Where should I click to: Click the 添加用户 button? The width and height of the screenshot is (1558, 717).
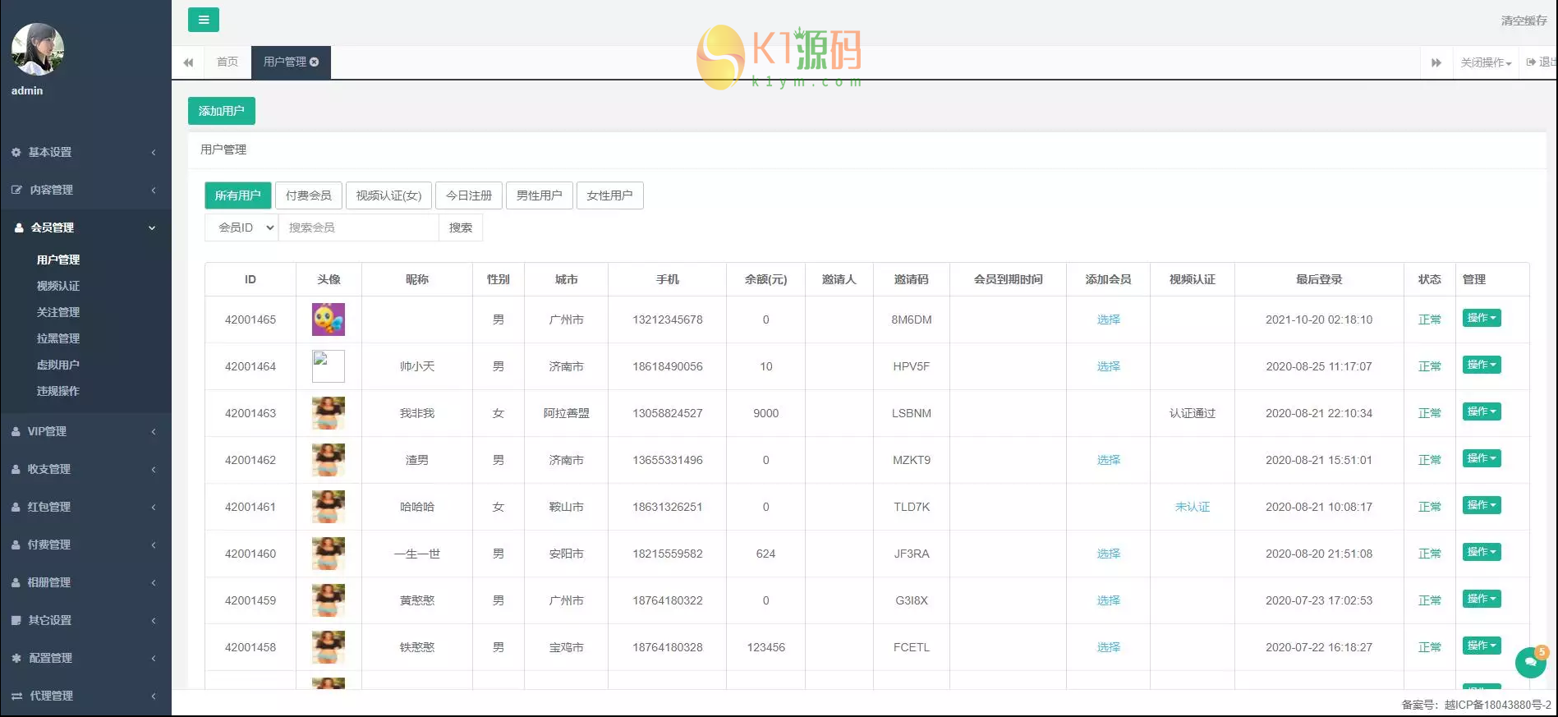[x=221, y=111]
